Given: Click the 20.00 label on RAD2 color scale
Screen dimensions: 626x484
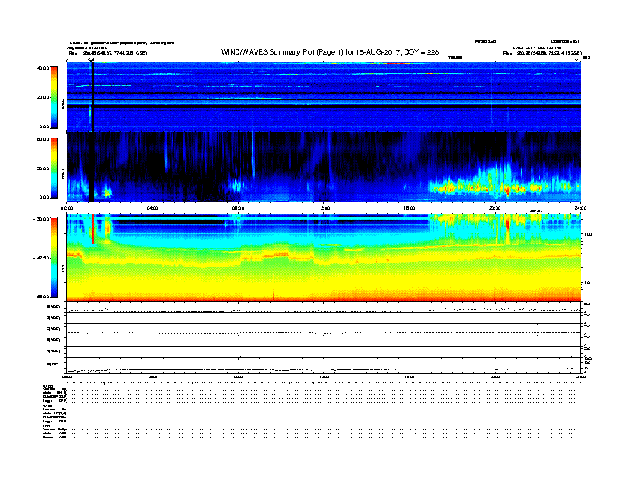Looking at the screenshot, I should click(x=43, y=97).
